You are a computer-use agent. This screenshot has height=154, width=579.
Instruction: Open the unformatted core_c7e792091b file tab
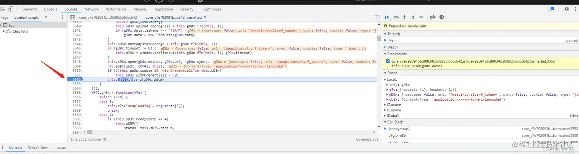coord(108,18)
